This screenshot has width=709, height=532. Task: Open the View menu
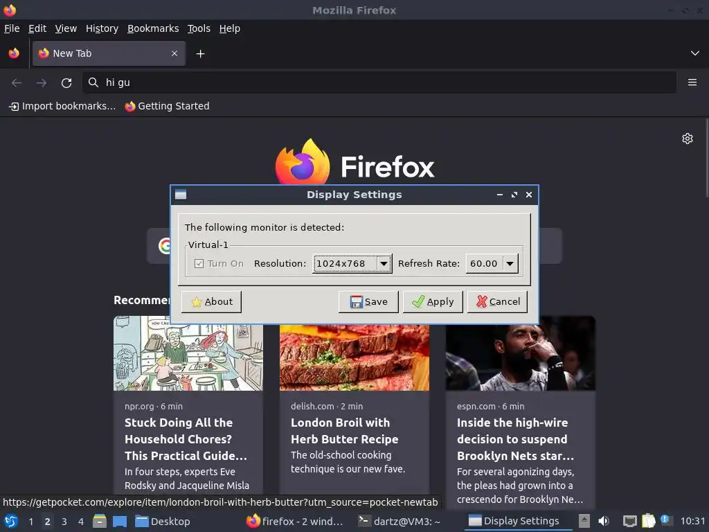(66, 28)
